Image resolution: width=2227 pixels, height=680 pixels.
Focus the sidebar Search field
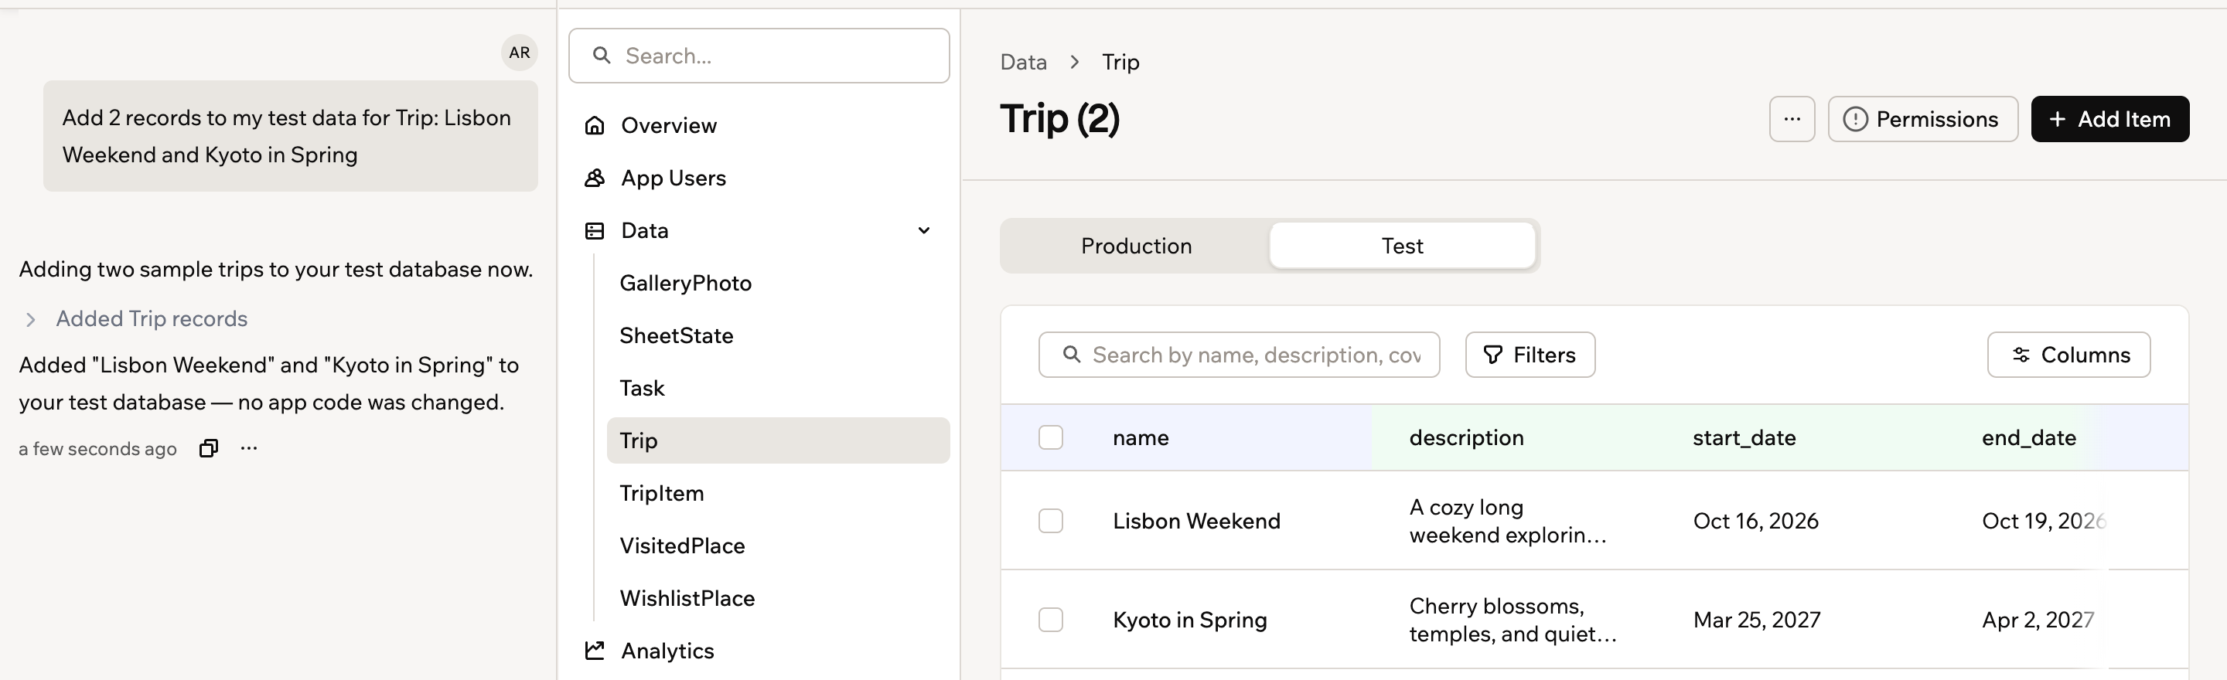pyautogui.click(x=759, y=56)
